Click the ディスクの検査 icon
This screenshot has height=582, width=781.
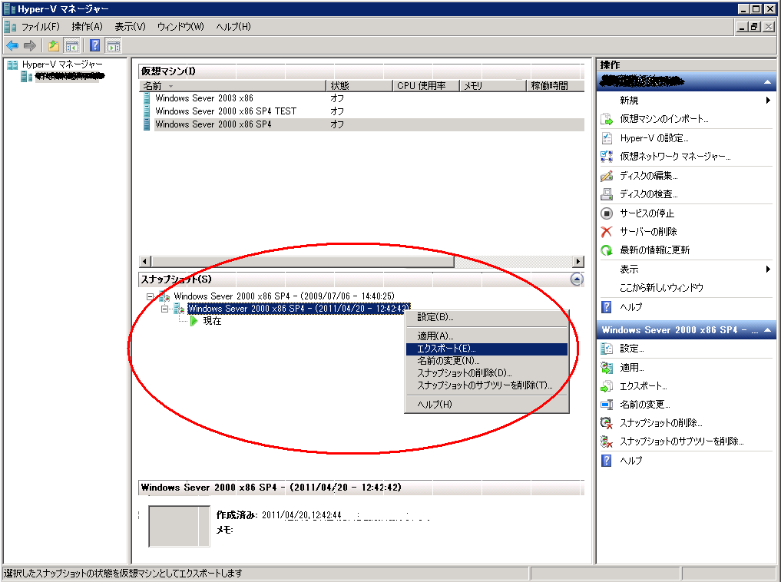[606, 193]
